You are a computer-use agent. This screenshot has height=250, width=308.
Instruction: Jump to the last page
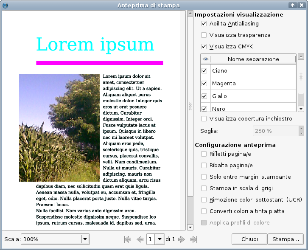pos(194,239)
